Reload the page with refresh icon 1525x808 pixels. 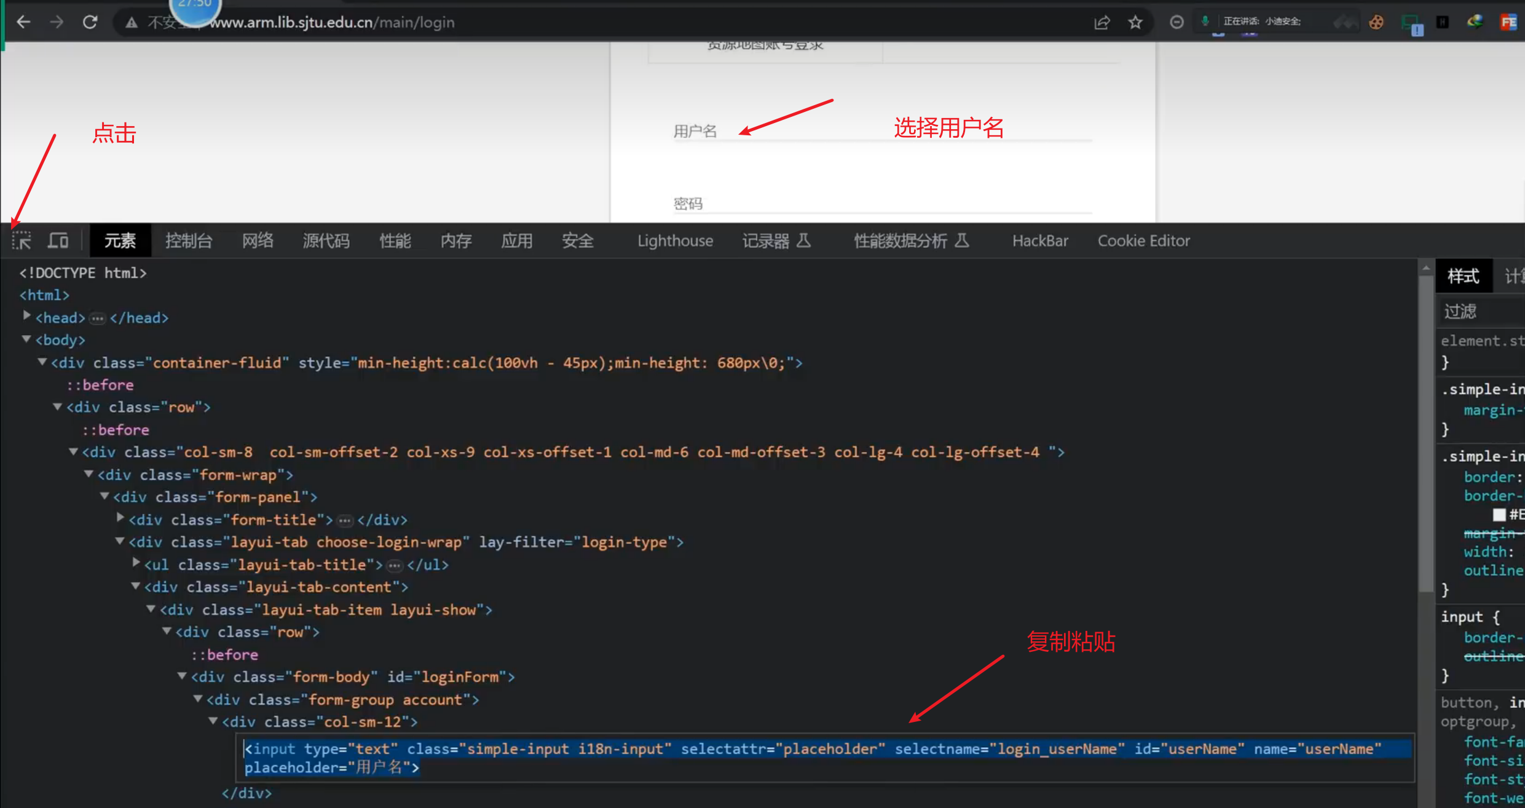point(90,22)
